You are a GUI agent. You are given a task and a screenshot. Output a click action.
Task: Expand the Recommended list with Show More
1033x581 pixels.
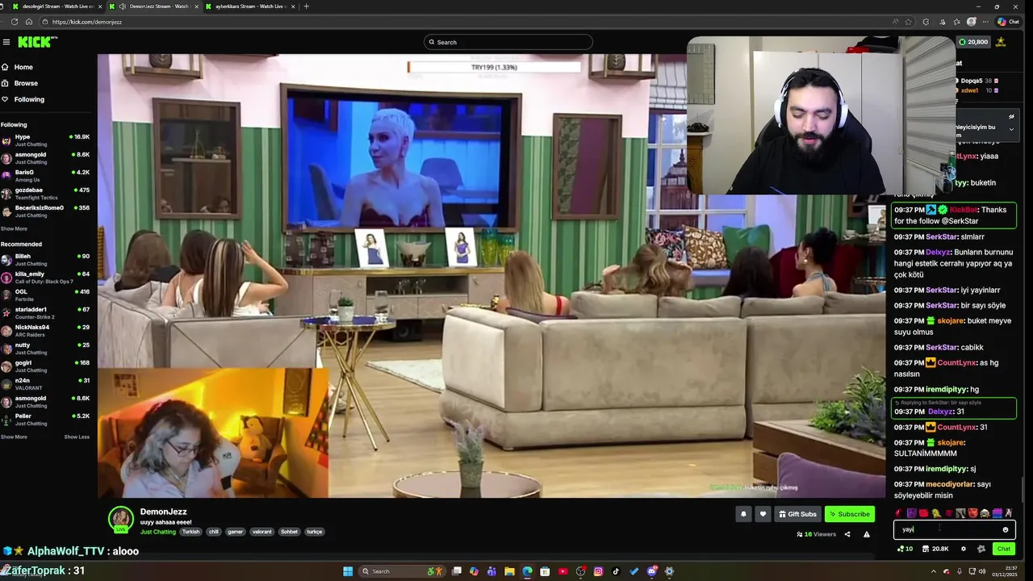pos(14,437)
